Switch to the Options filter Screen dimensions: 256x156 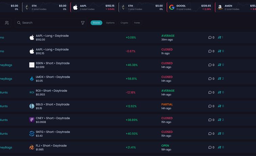pos(110,23)
